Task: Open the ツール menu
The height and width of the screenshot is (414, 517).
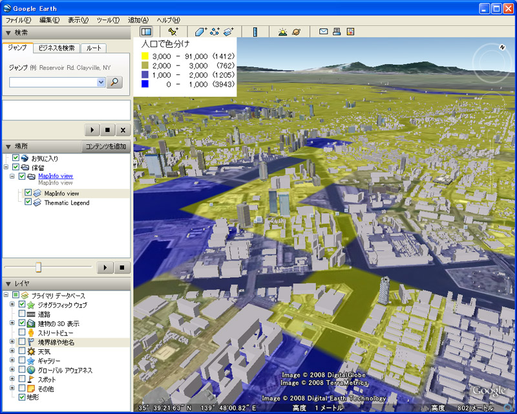Action: click(x=108, y=20)
